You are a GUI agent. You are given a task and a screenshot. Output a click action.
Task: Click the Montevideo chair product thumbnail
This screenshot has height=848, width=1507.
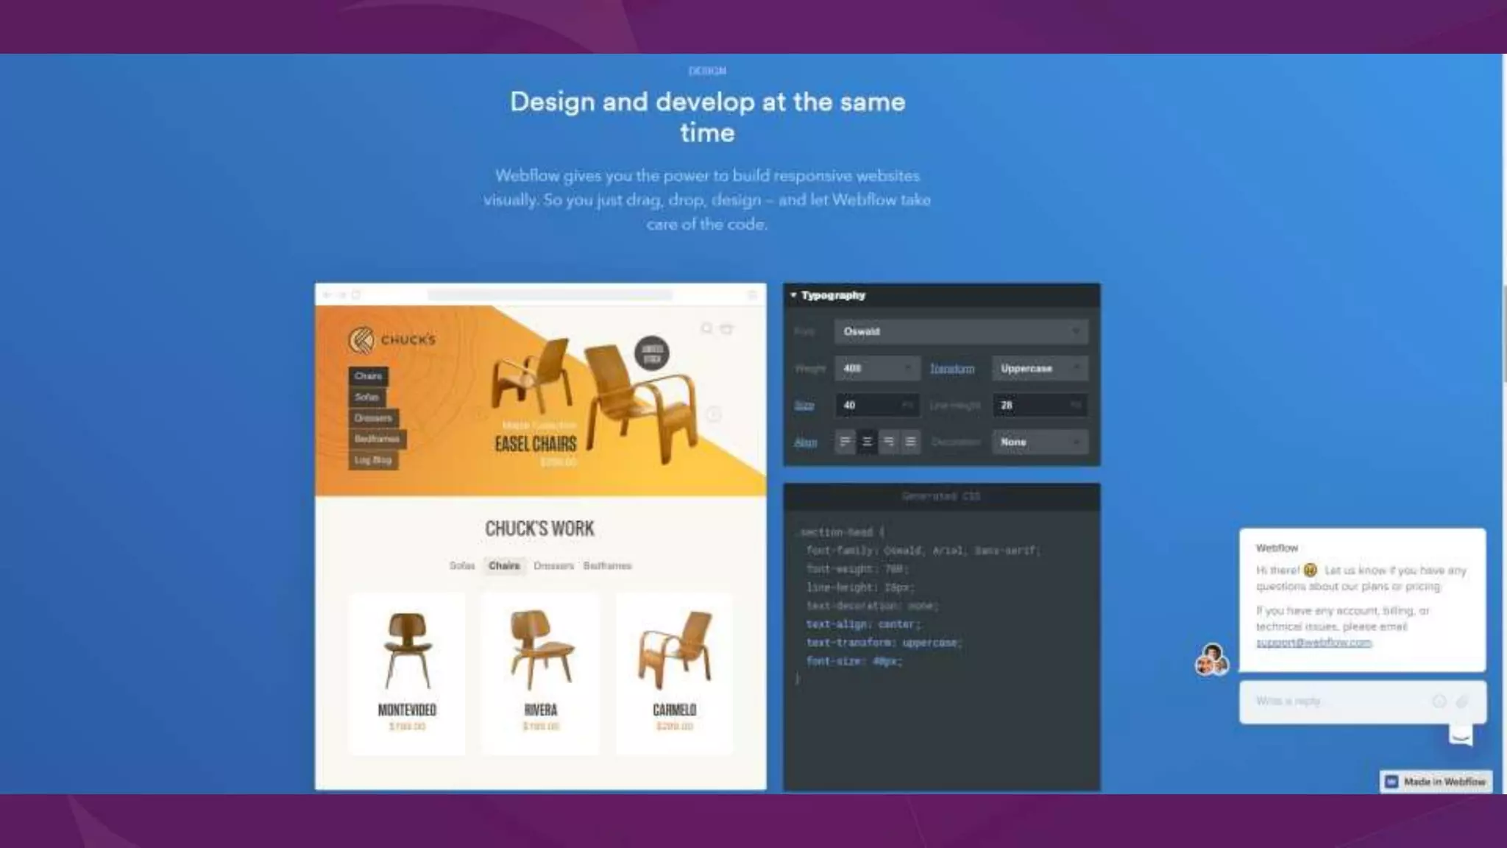(407, 651)
